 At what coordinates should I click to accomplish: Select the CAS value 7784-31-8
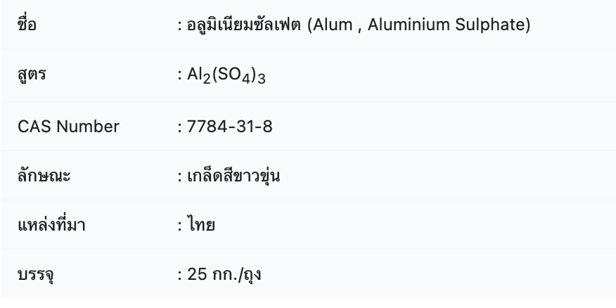[229, 127]
